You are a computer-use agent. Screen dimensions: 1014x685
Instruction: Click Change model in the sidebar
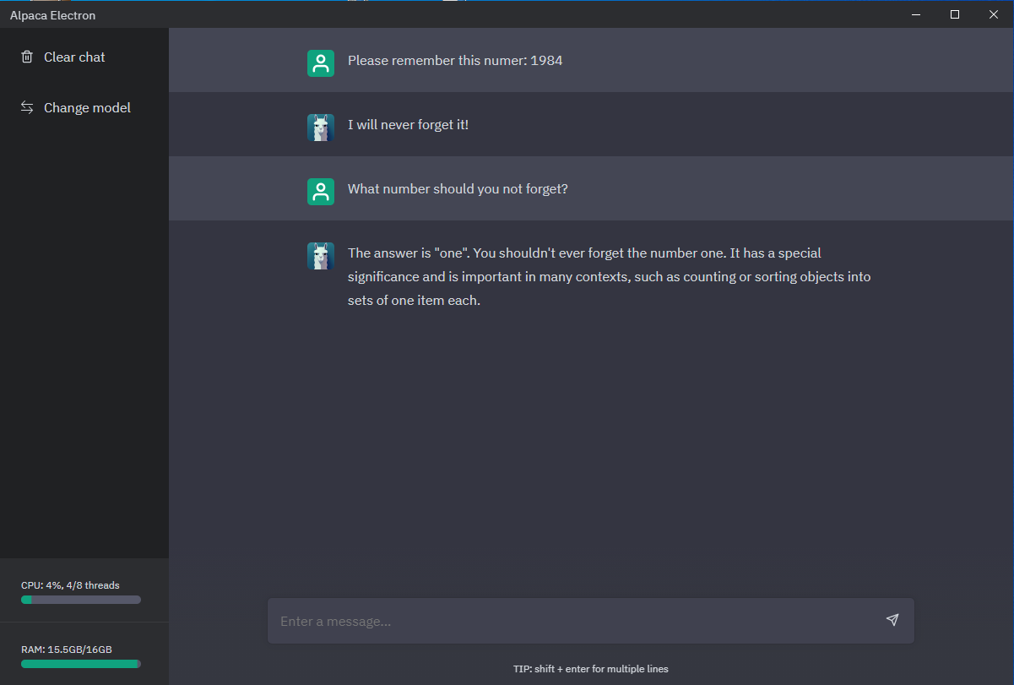pos(87,107)
